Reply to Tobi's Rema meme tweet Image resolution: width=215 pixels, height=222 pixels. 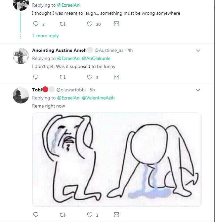coord(36,215)
